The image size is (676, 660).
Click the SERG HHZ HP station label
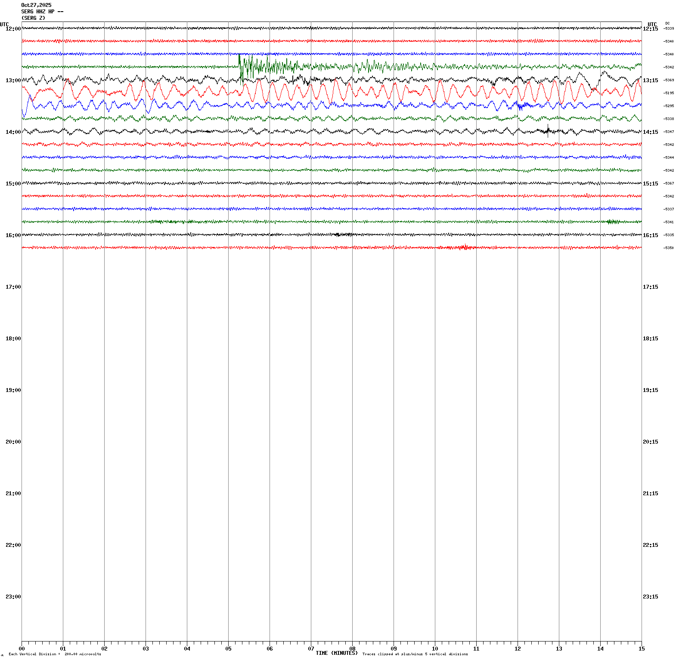[x=42, y=12]
